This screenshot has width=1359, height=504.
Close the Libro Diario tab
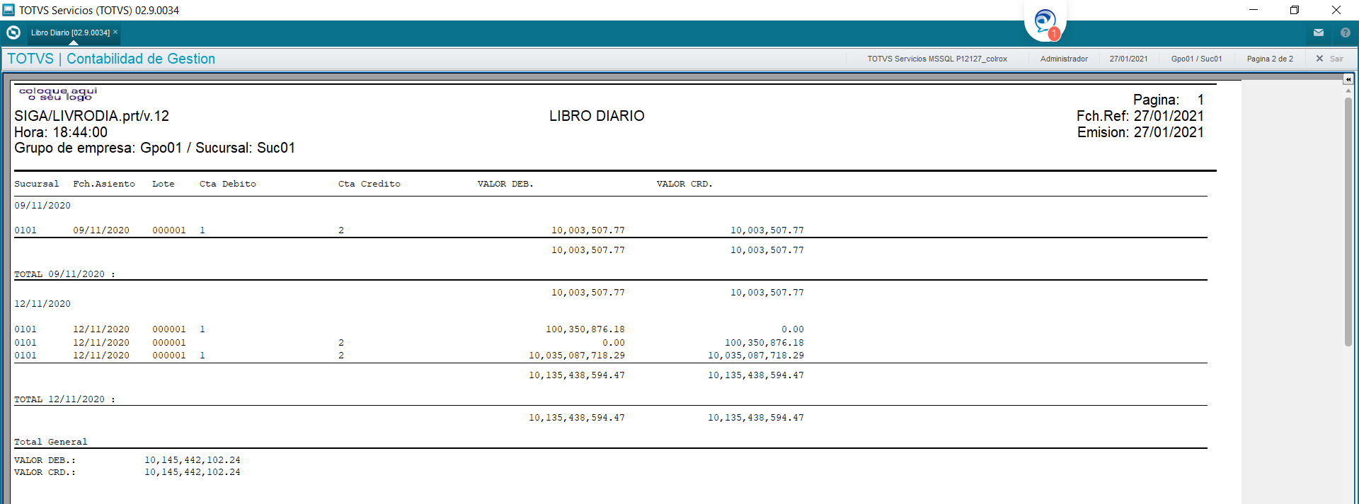[x=115, y=32]
